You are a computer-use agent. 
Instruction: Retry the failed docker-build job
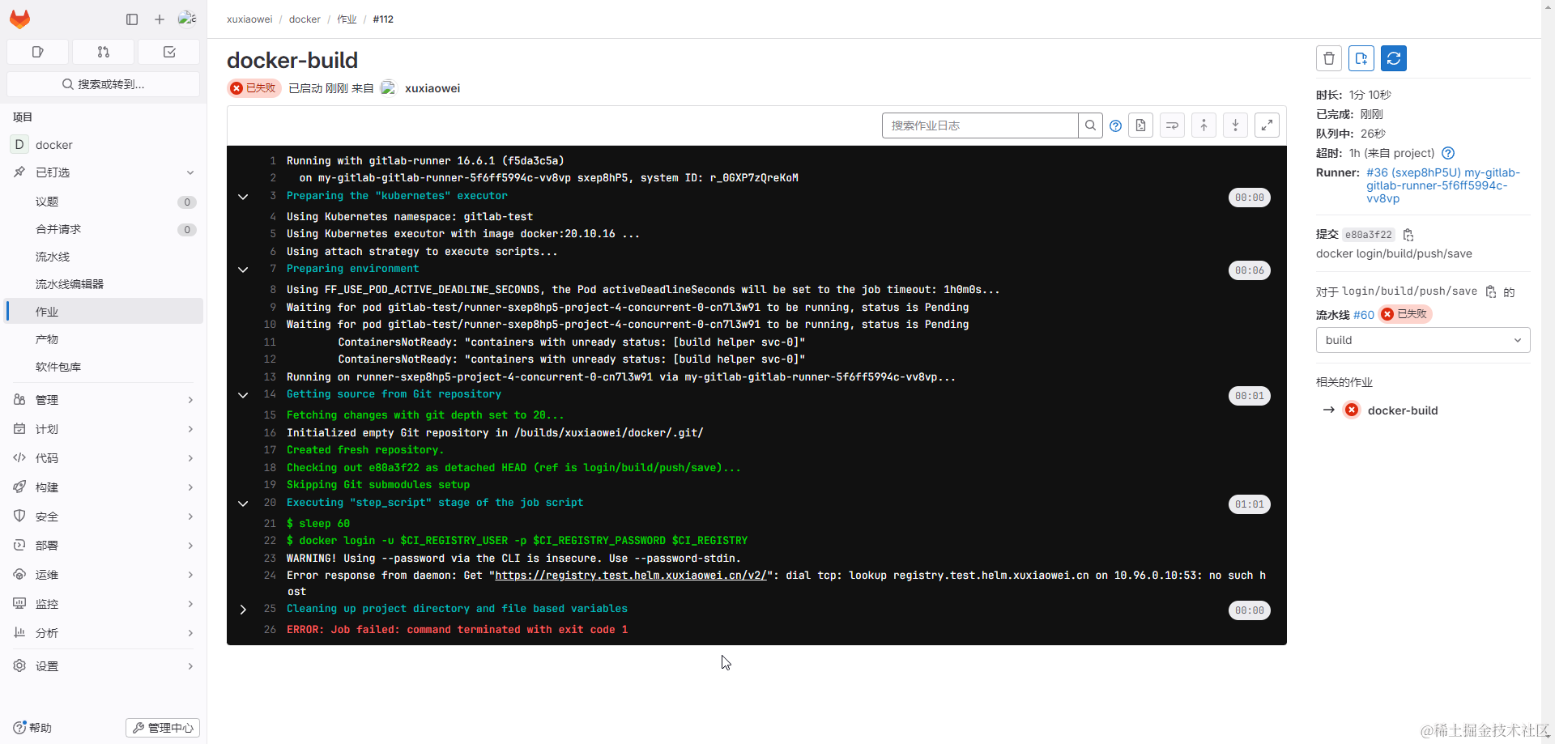(x=1394, y=57)
